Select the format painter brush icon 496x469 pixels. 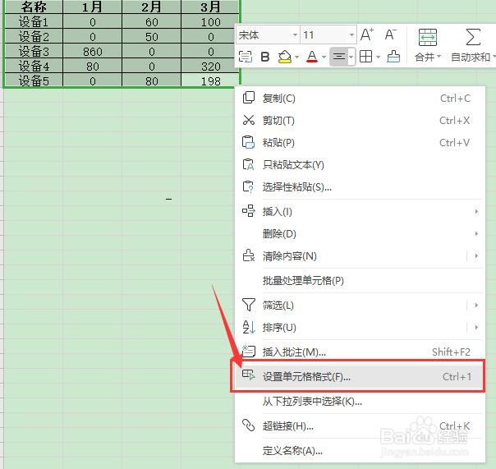(393, 57)
